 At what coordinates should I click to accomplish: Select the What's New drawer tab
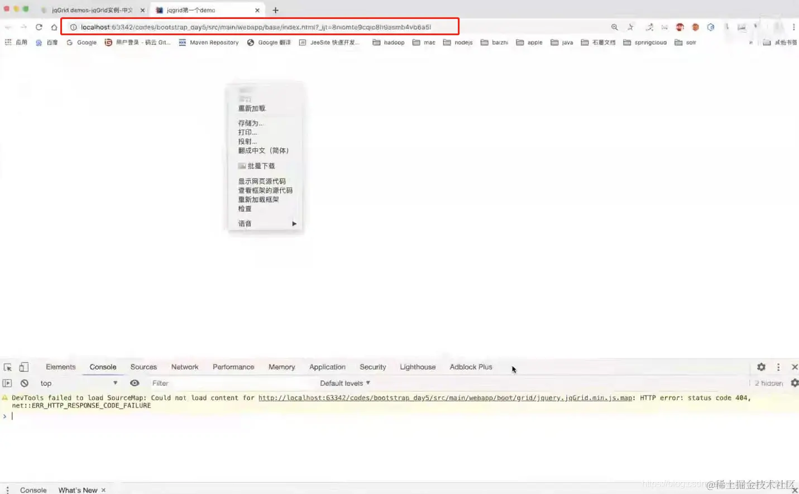pos(78,490)
